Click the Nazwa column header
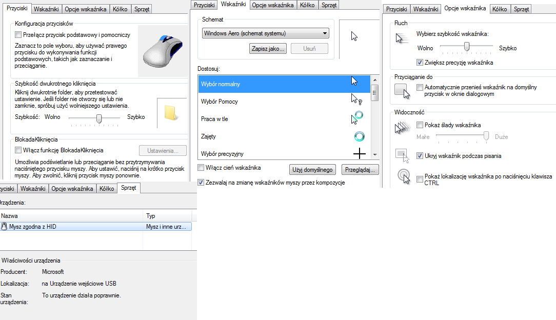 click(71, 215)
